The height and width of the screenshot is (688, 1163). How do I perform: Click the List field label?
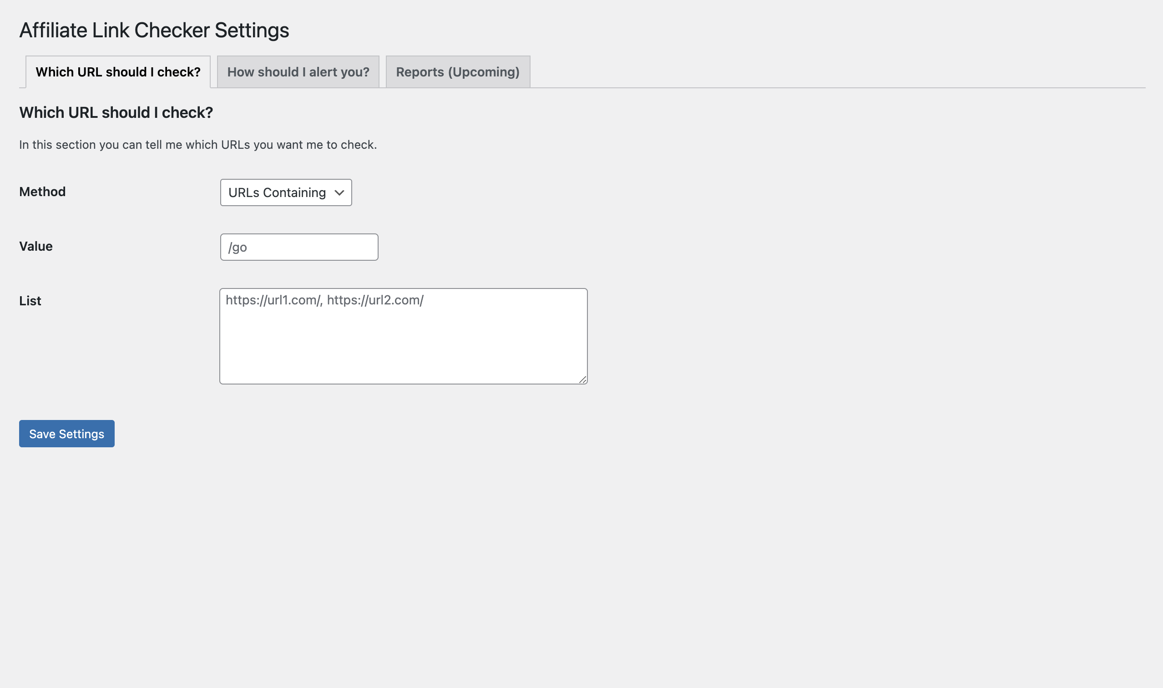tap(30, 301)
